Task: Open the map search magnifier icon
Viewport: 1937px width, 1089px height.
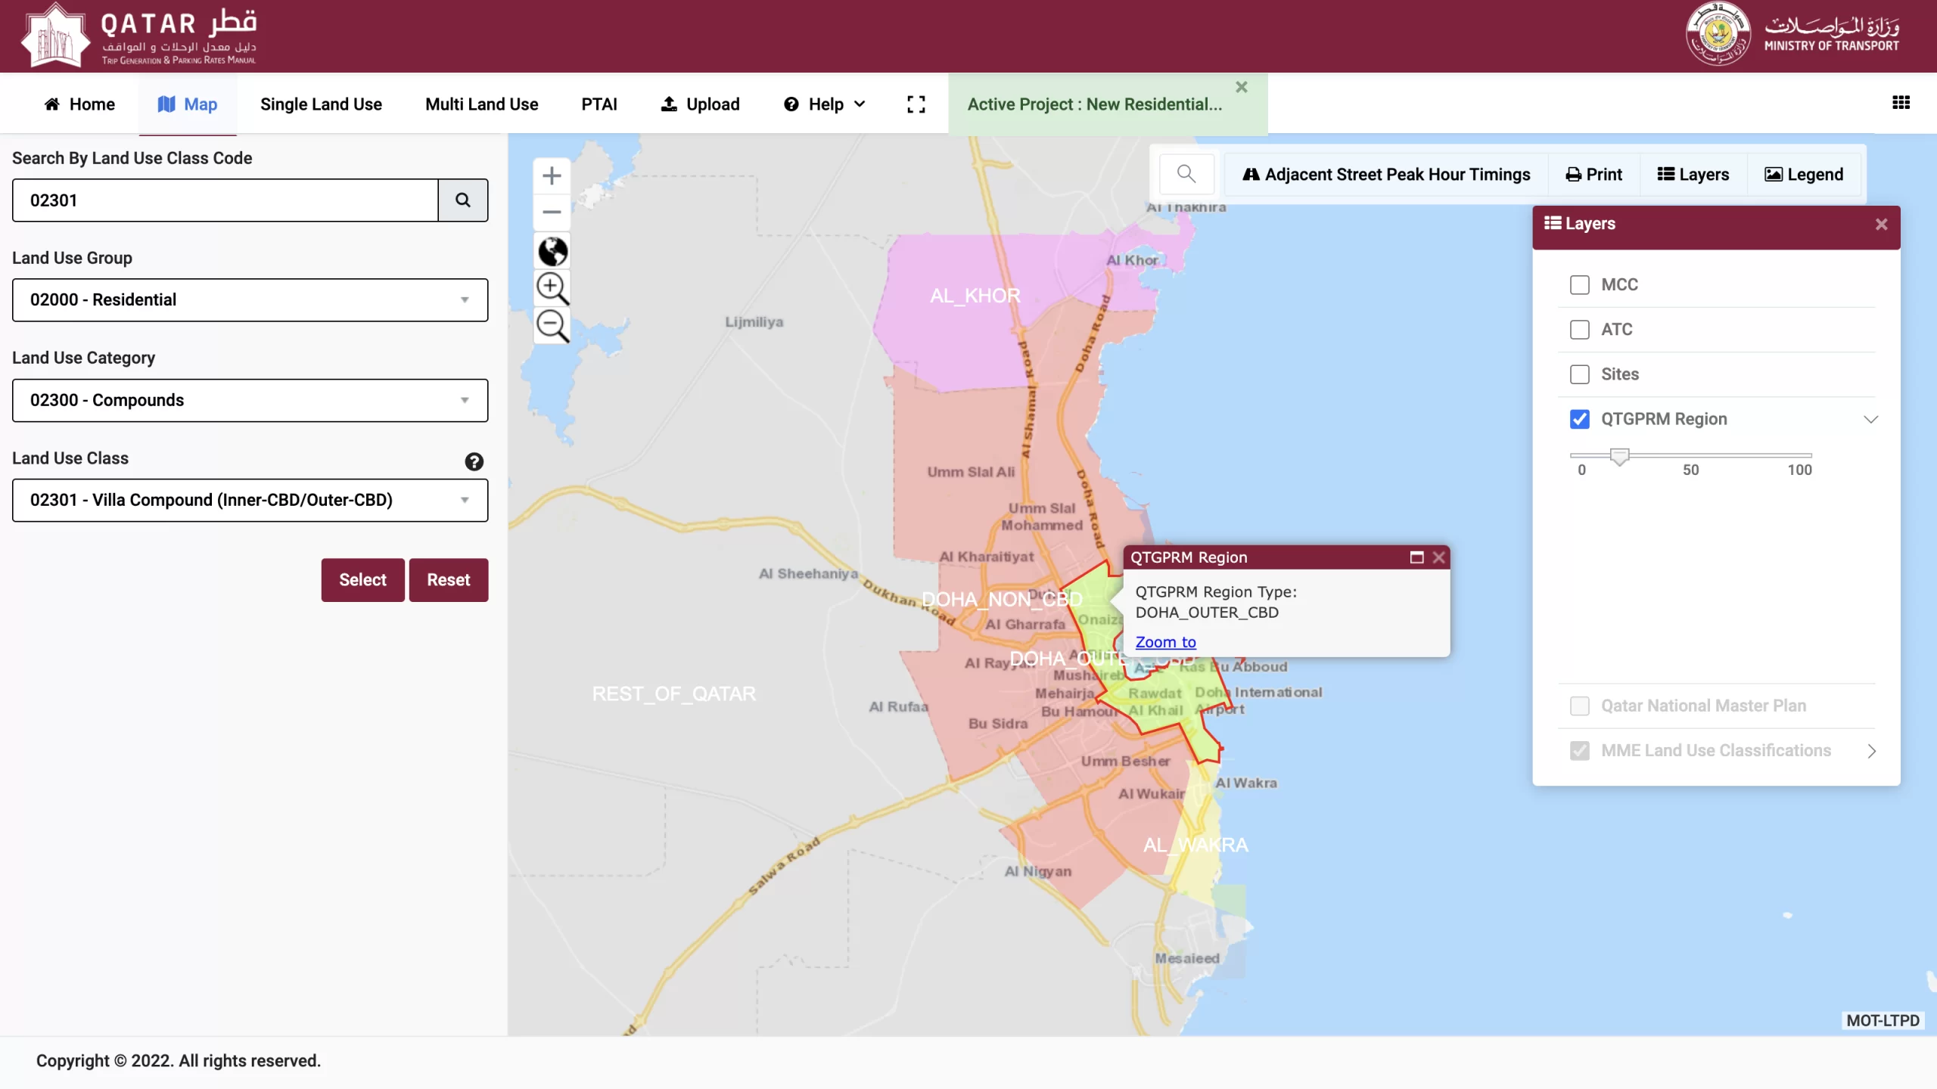Action: coord(1186,175)
